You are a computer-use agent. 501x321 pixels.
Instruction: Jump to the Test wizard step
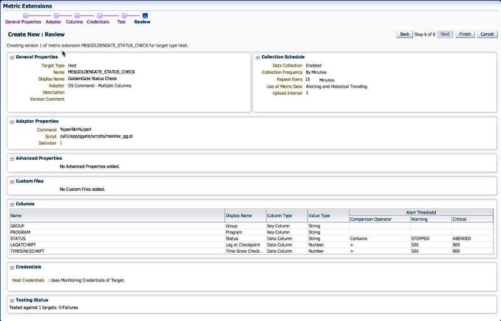tap(121, 21)
